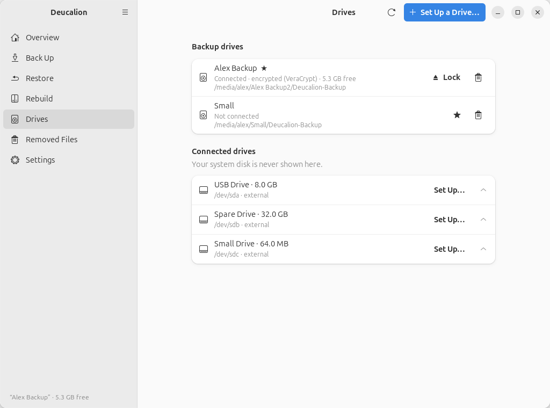Toggle the Small Drive row chevron

[483, 249]
